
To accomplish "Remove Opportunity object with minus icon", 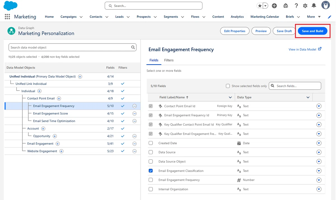I will click(x=134, y=136).
